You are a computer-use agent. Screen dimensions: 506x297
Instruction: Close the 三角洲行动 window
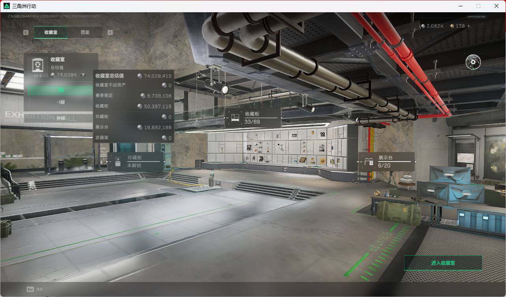coord(497,6)
